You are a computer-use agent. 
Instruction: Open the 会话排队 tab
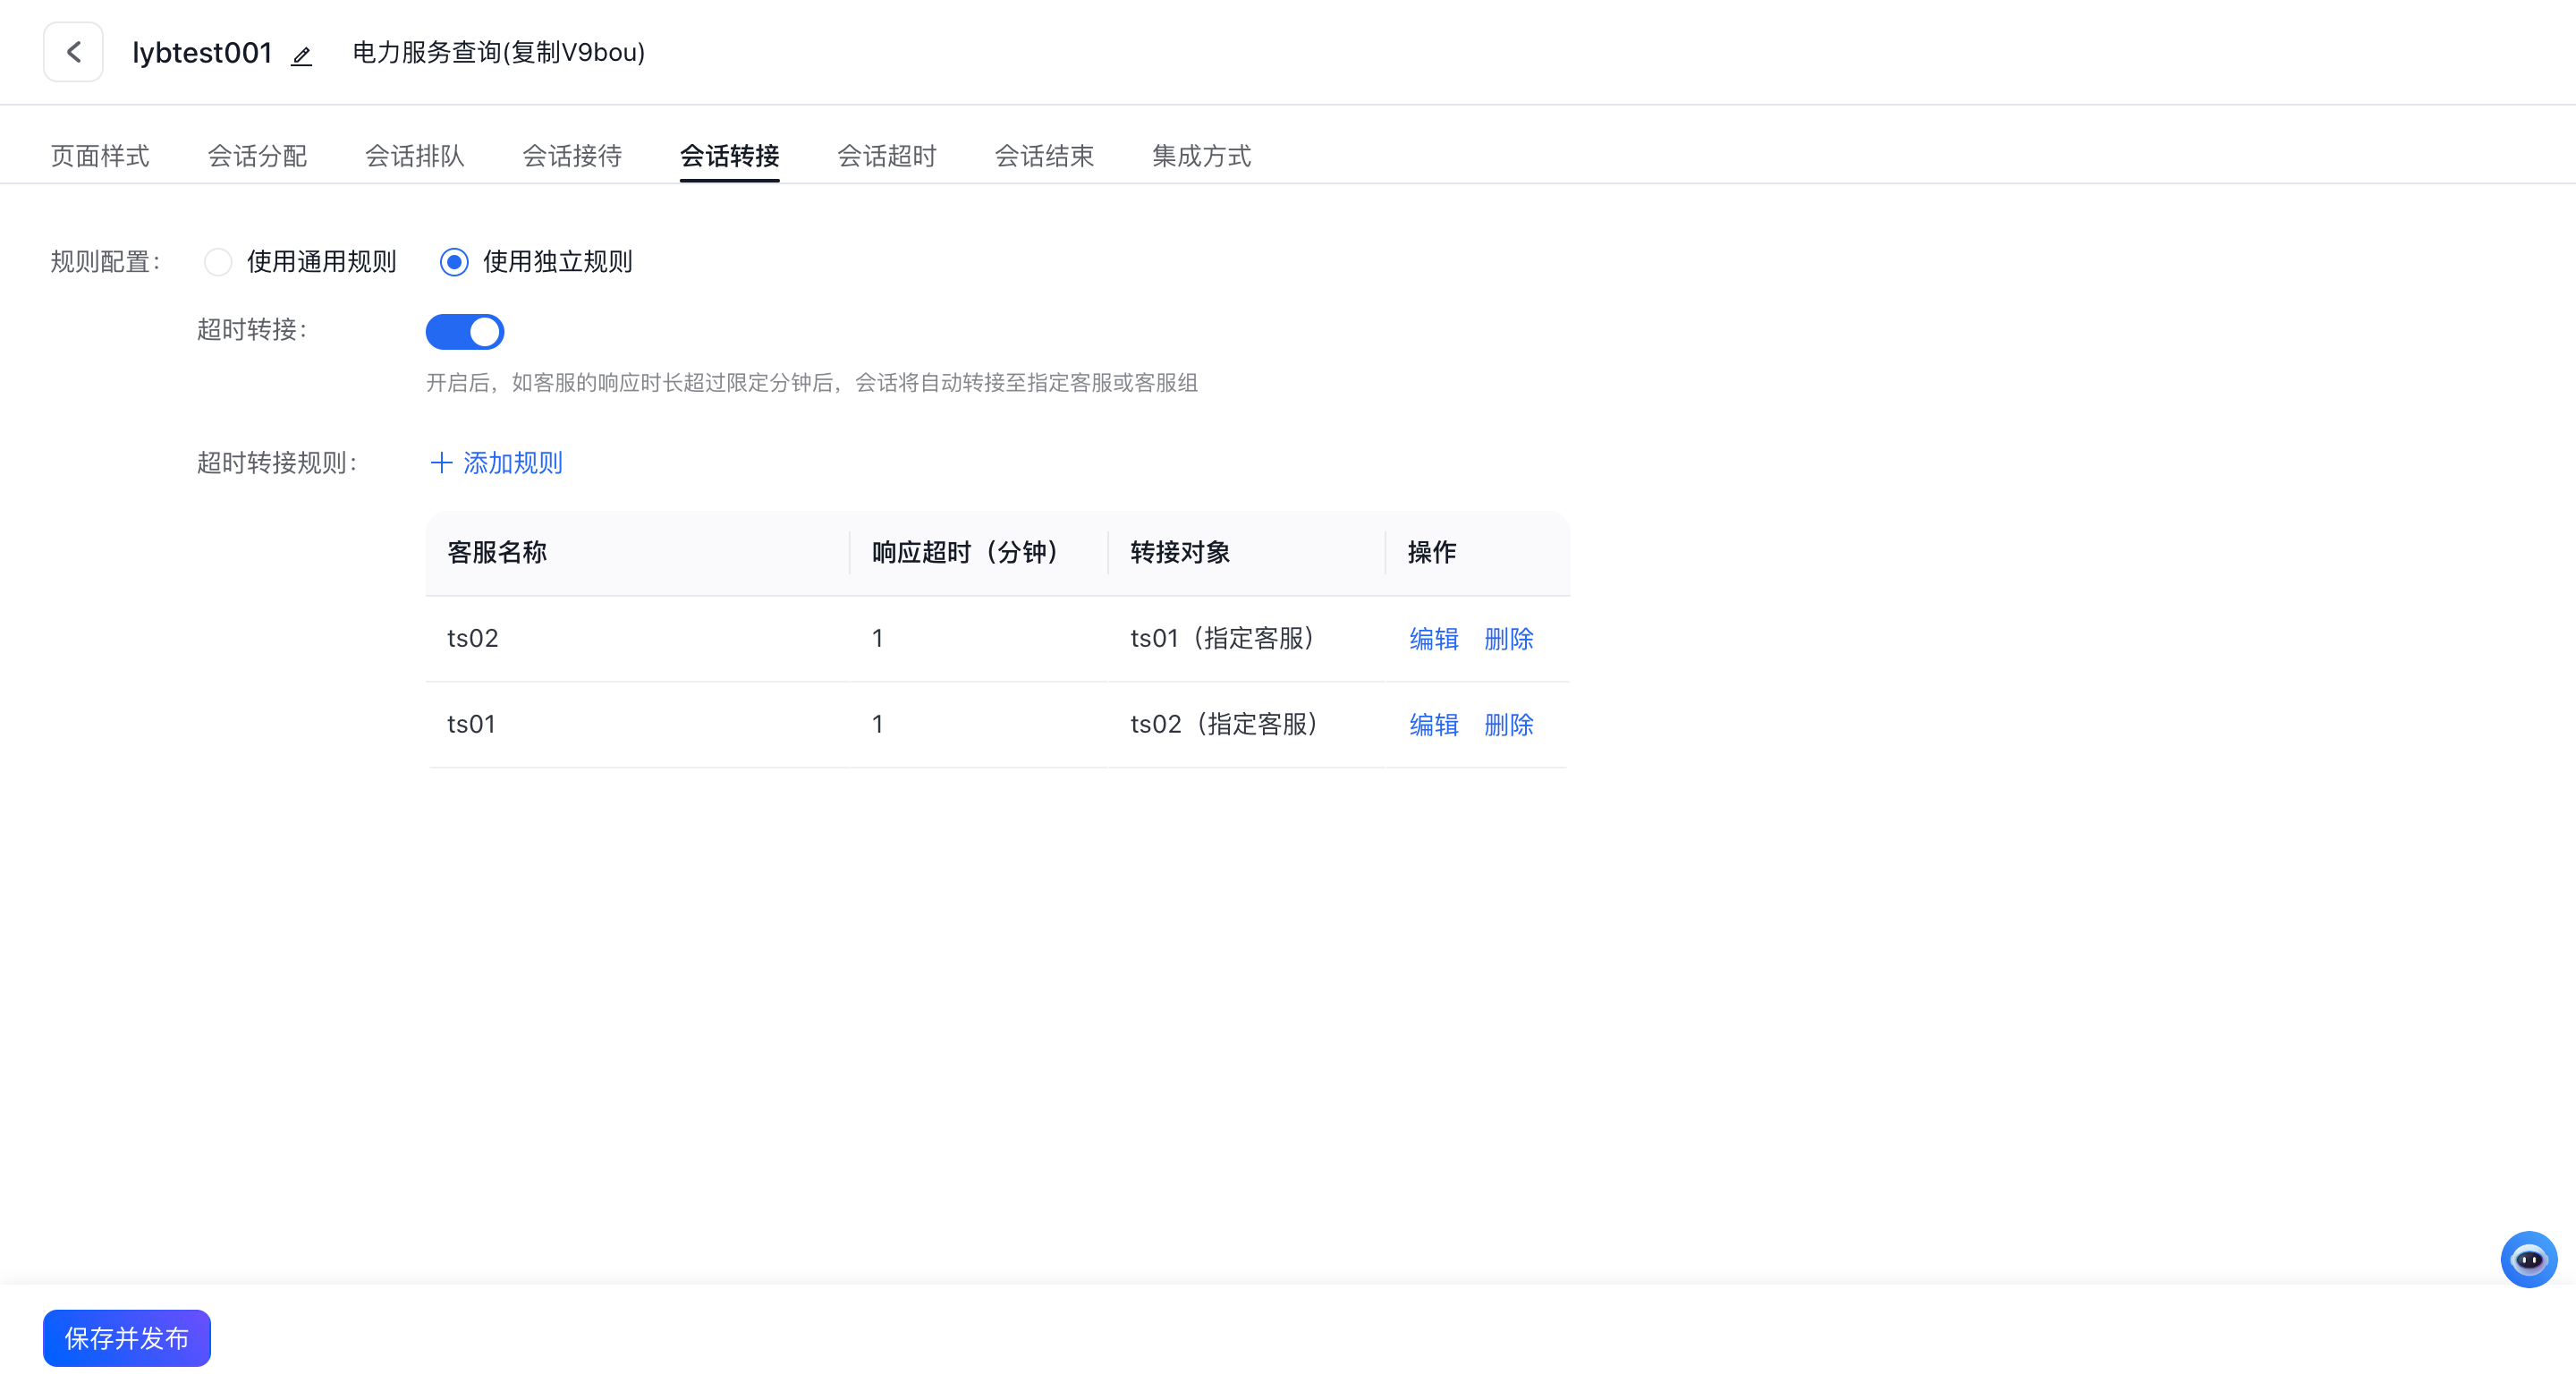coord(414,155)
